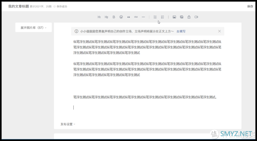
Task: Open the emoji picker
Action: [x=121, y=17]
